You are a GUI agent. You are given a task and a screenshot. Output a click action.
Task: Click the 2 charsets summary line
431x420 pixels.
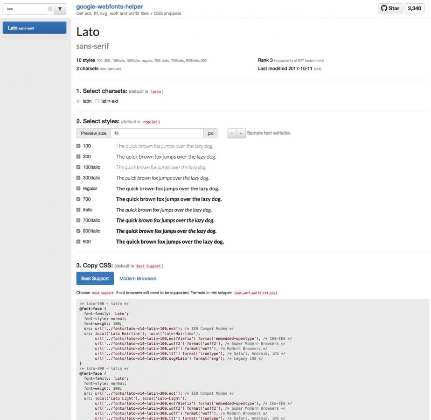[x=98, y=69]
